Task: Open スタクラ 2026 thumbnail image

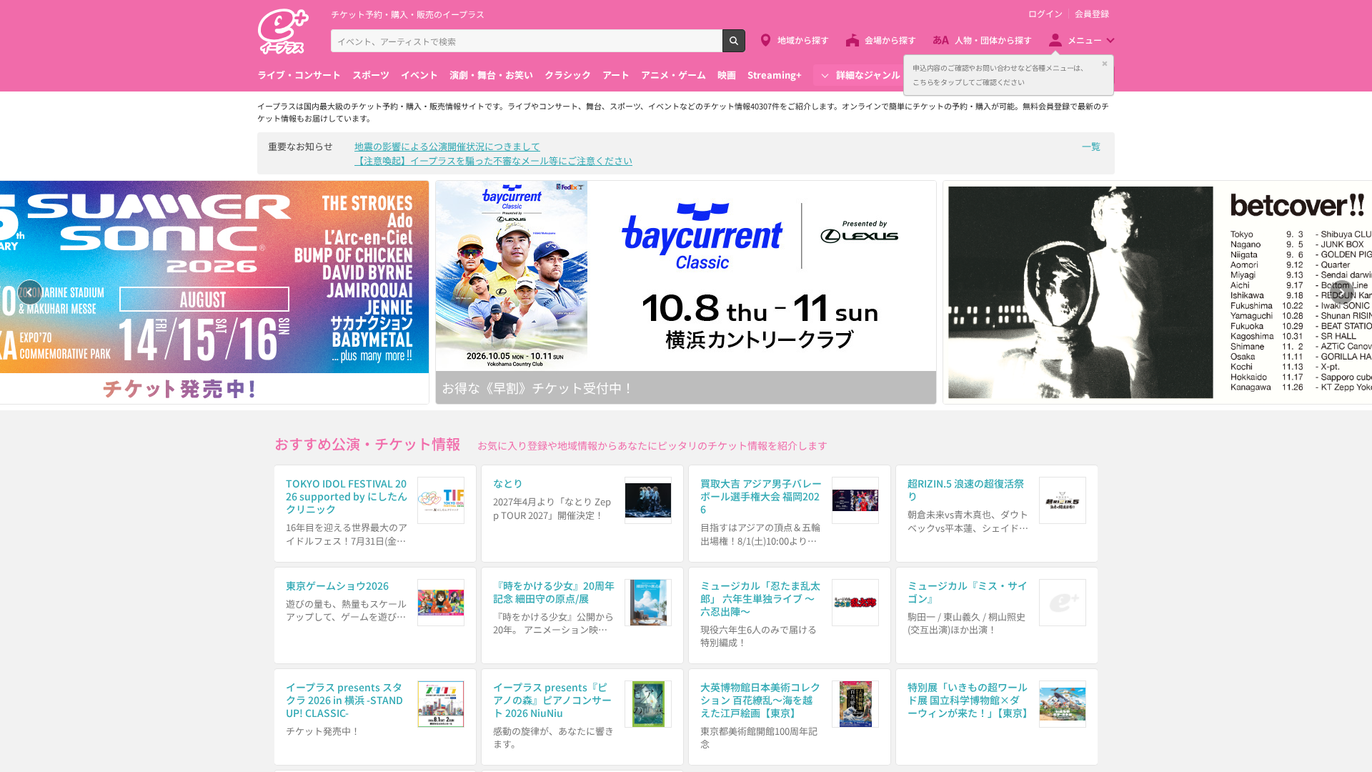Action: (441, 704)
